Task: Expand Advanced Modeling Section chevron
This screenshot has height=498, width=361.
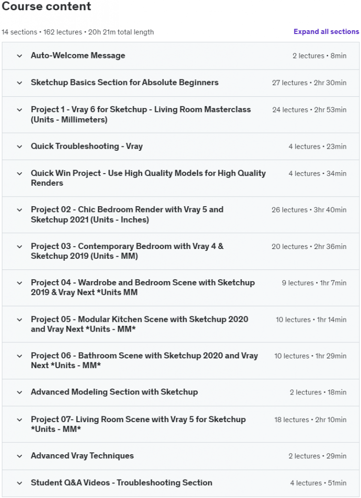Action: pyautogui.click(x=19, y=392)
